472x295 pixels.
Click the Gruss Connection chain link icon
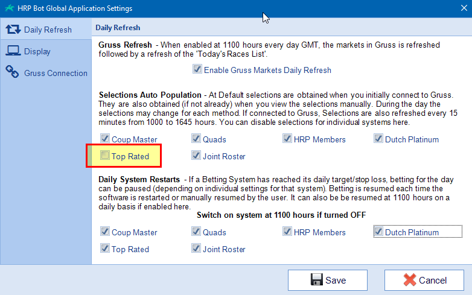click(12, 72)
